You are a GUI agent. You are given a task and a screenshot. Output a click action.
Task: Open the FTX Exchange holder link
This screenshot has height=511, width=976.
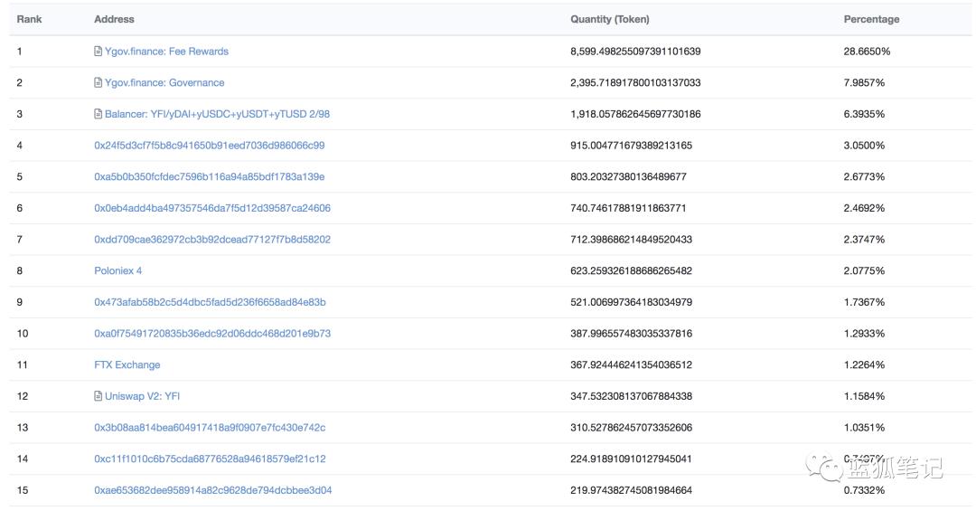click(x=127, y=365)
